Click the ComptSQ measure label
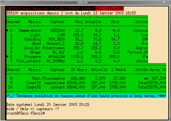Screen dimensions: 171x121 tap(33, 87)
